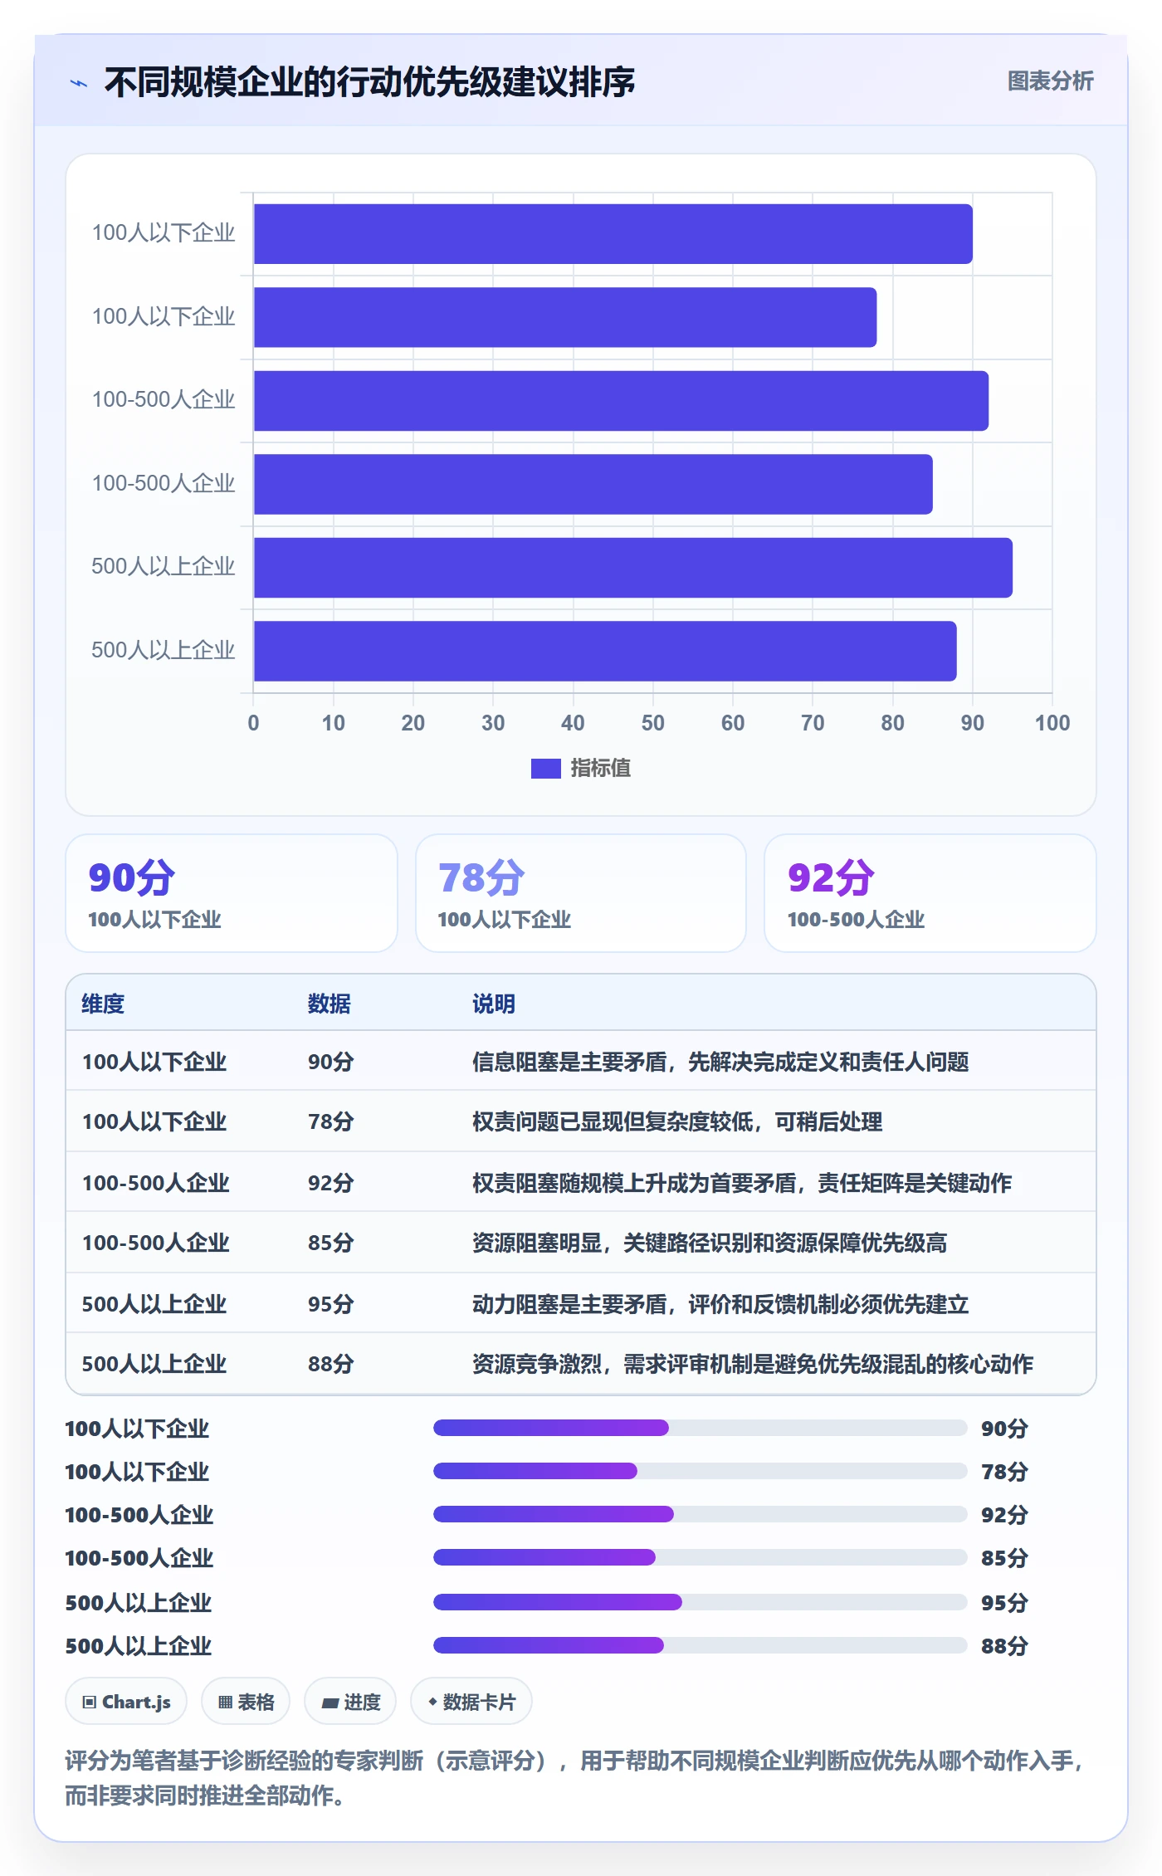Click the 95分 cell in the table
1162x1876 pixels.
point(330,1304)
